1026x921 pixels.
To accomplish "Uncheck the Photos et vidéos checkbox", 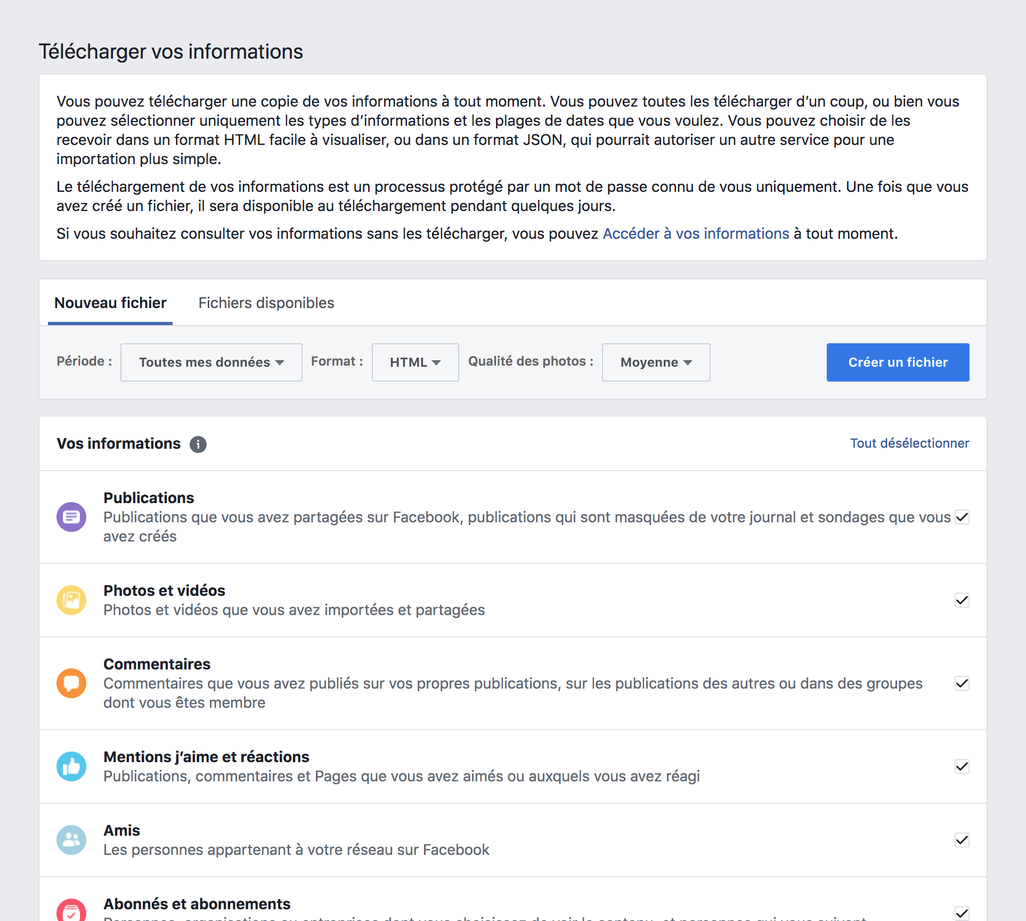I will pos(962,600).
